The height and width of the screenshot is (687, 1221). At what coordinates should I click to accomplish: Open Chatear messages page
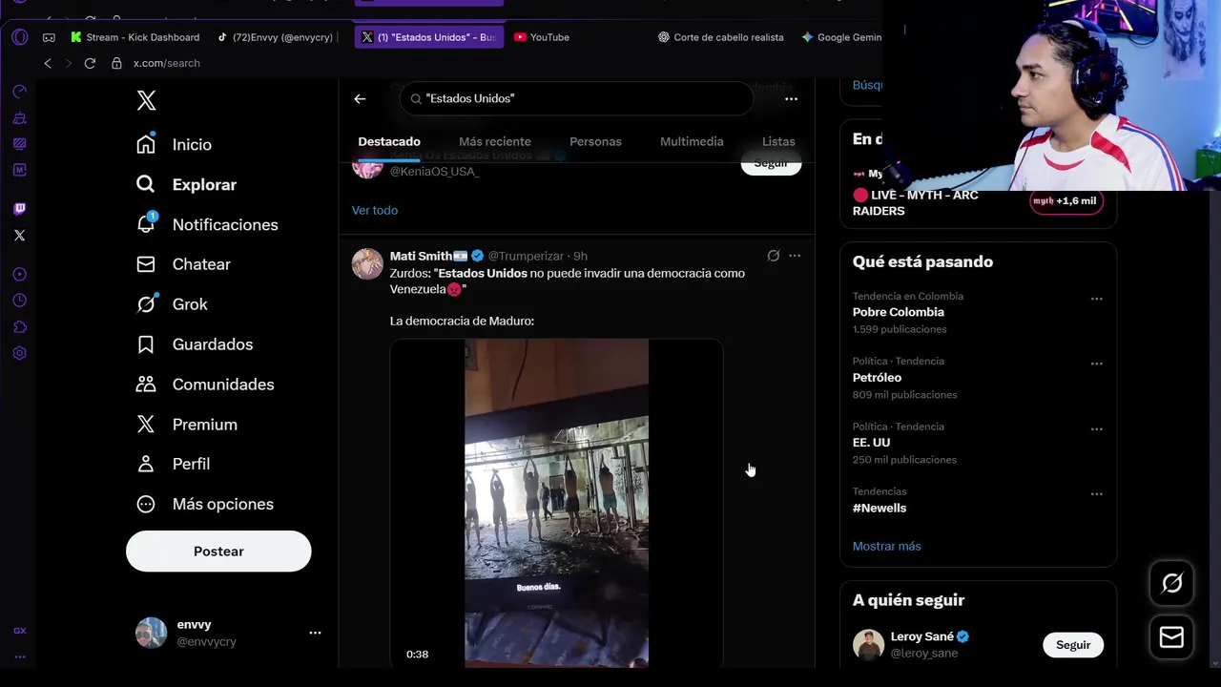183,264
